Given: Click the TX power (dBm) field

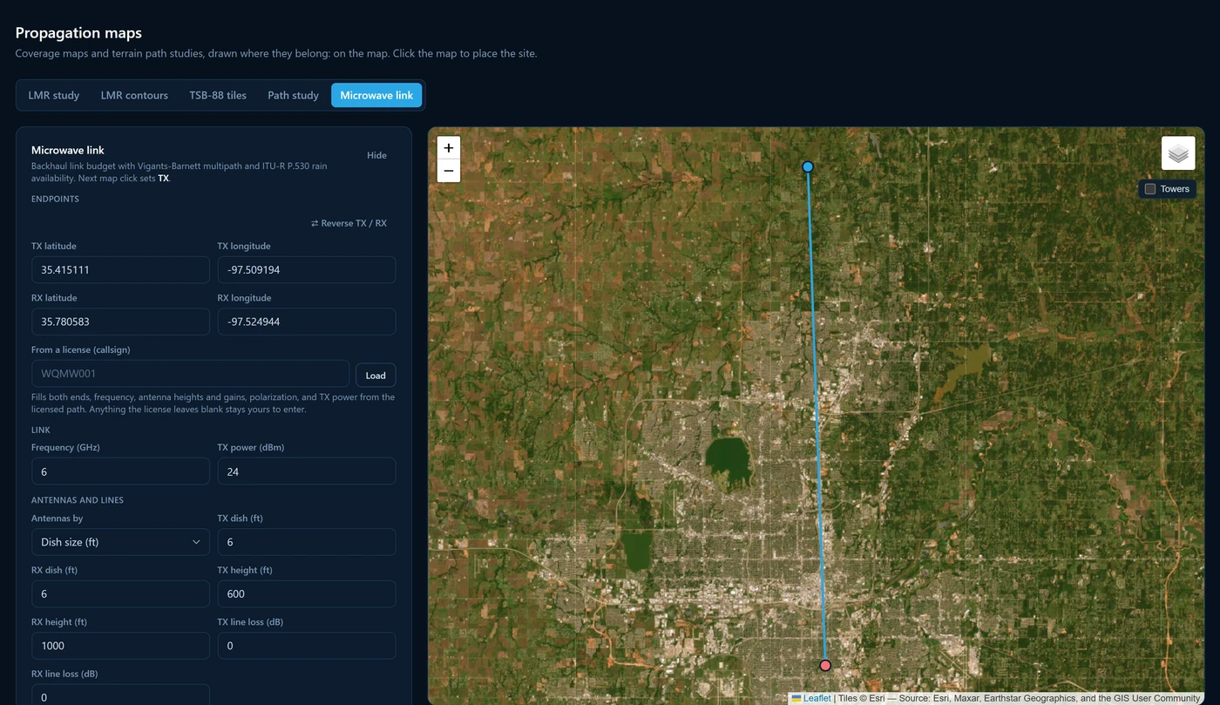Looking at the screenshot, I should (307, 471).
